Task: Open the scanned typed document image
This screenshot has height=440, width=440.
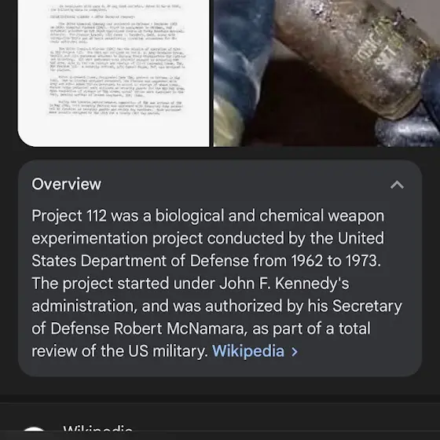Action: (x=113, y=73)
